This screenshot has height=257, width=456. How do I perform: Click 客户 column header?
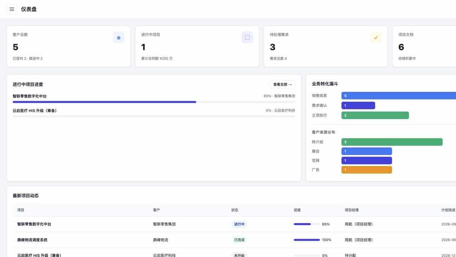[157, 210]
